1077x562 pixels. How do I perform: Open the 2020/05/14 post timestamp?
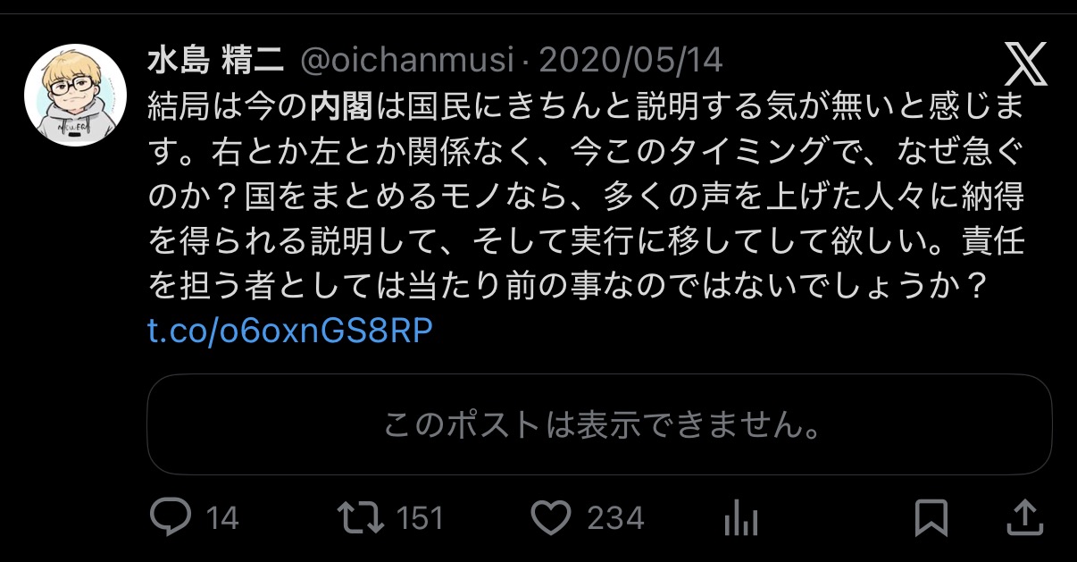tap(631, 61)
